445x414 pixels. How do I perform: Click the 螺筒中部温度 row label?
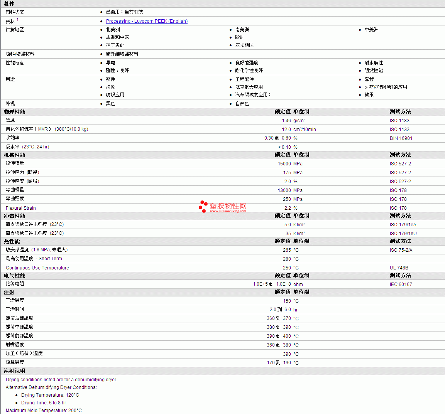point(19,327)
